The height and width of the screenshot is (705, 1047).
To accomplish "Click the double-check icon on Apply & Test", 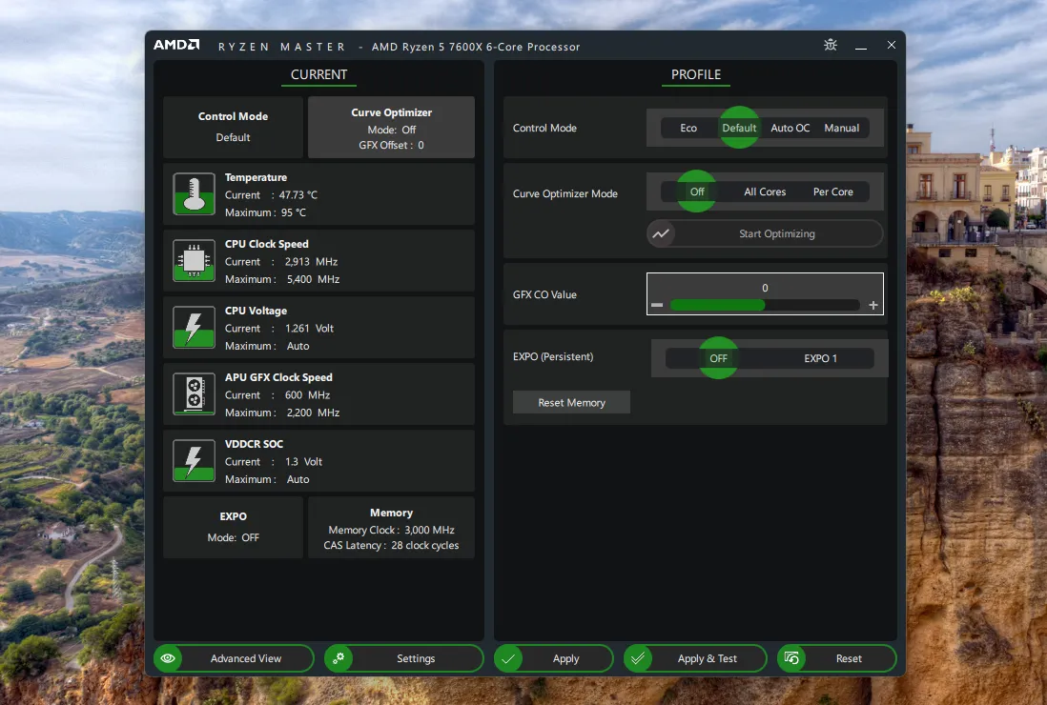I will [638, 658].
